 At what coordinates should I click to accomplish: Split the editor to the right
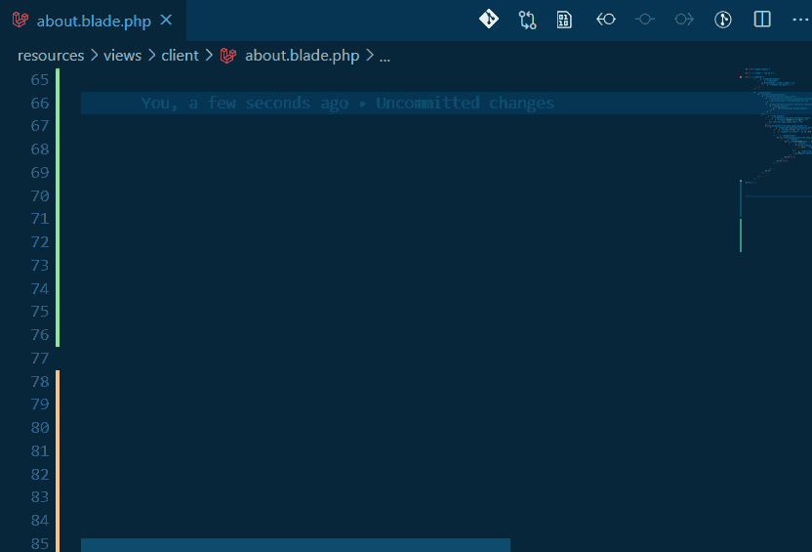(762, 20)
